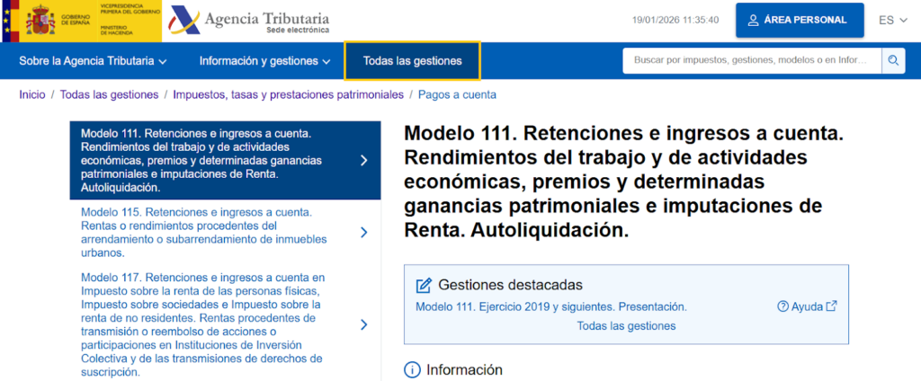Select Todas las gestiones in navigation bar
This screenshot has width=921, height=381.
pos(412,61)
